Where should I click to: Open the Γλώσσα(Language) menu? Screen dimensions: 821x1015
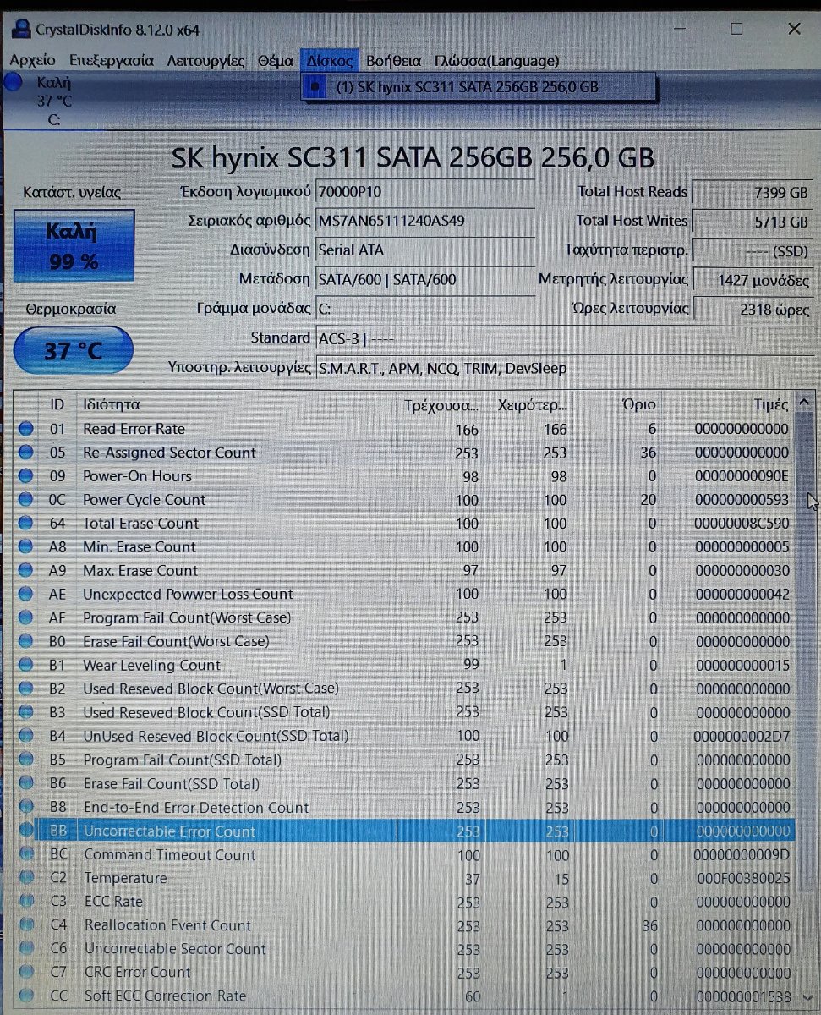click(496, 61)
